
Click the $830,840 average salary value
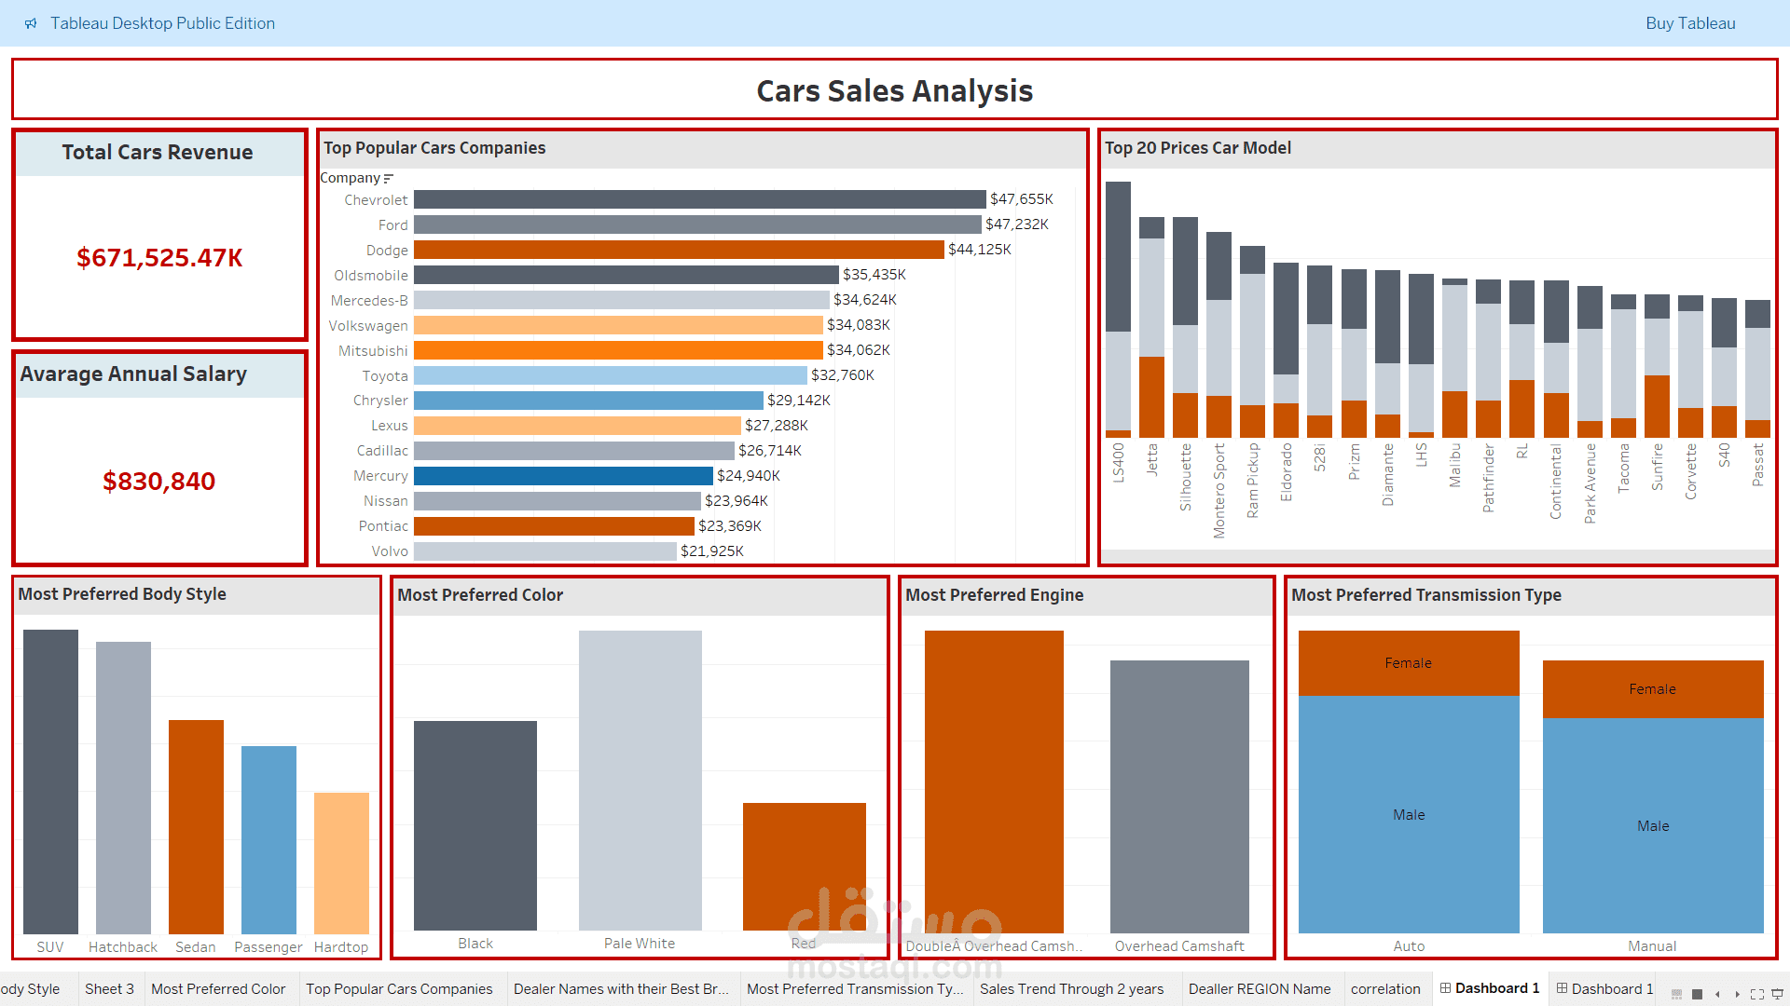tap(159, 482)
